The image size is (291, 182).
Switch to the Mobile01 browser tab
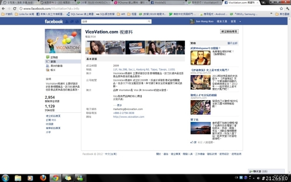[x=167, y=3]
